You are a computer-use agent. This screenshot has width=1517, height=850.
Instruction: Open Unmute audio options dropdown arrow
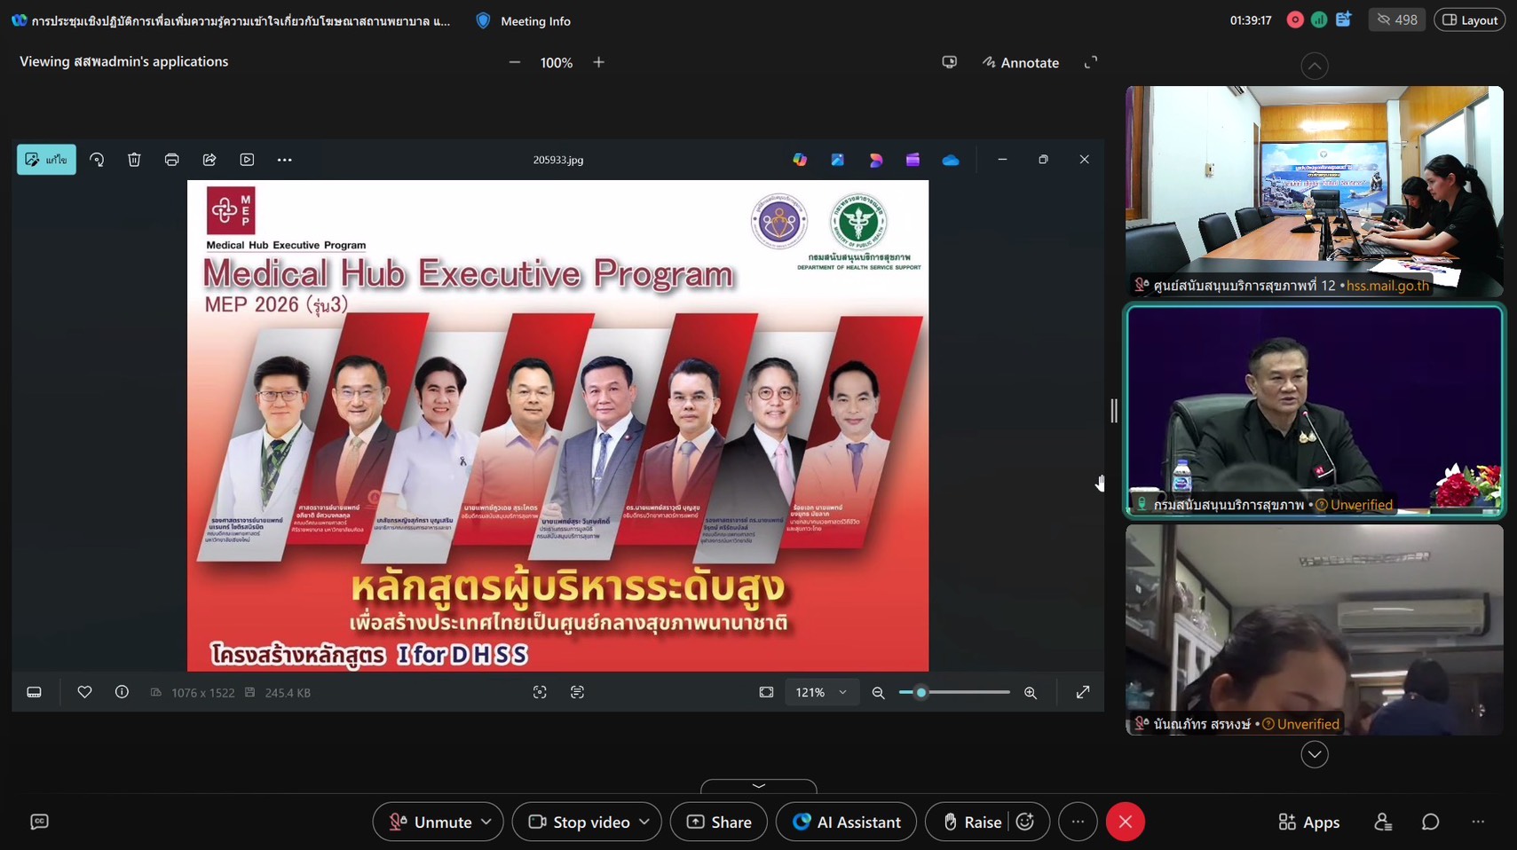486,822
